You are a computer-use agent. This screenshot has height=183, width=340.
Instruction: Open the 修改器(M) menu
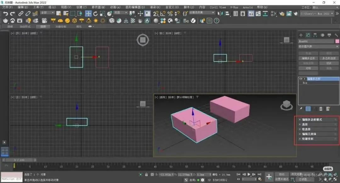[x=98, y=7]
